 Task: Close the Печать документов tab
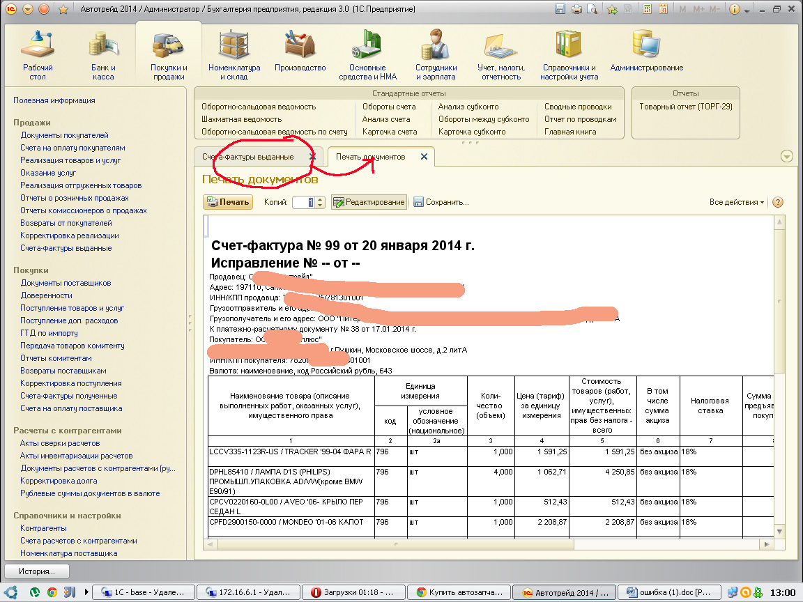click(424, 157)
